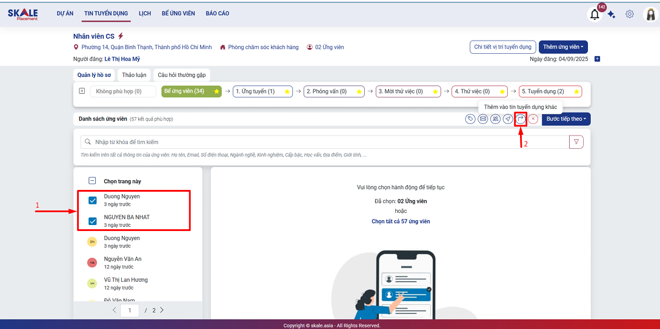The width and height of the screenshot is (660, 329).
Task: Open settings gear icon in header
Action: [x=630, y=15]
